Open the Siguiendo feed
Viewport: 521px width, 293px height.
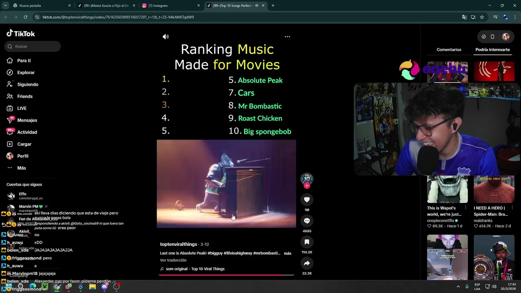(x=27, y=84)
